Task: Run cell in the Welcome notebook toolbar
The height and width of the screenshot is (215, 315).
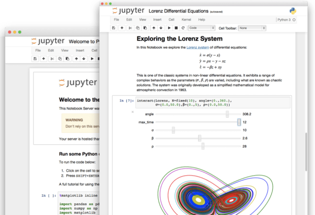Action: [x=92, y=59]
